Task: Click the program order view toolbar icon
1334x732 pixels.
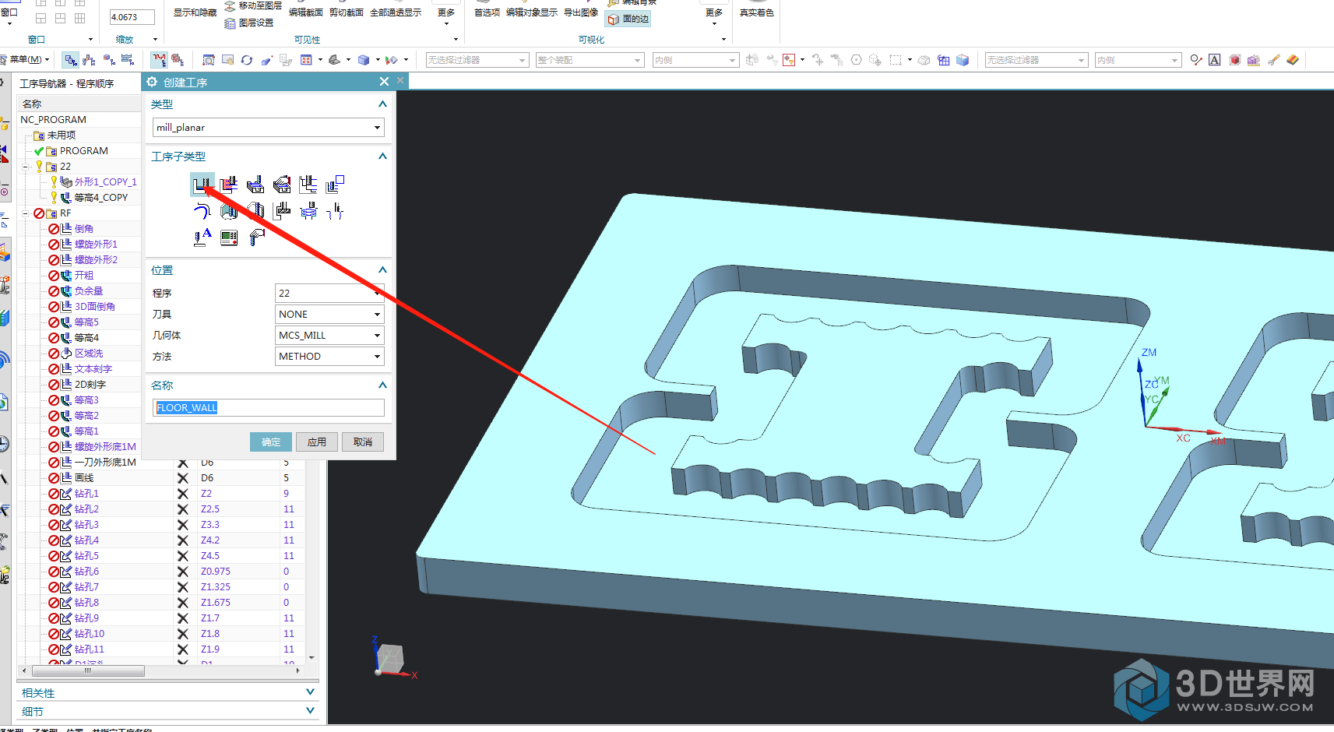Action: click(71, 60)
